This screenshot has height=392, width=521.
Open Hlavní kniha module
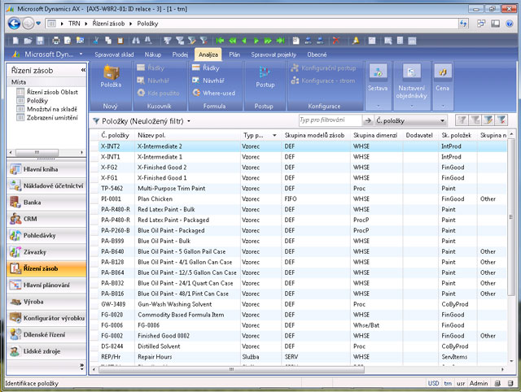point(46,169)
